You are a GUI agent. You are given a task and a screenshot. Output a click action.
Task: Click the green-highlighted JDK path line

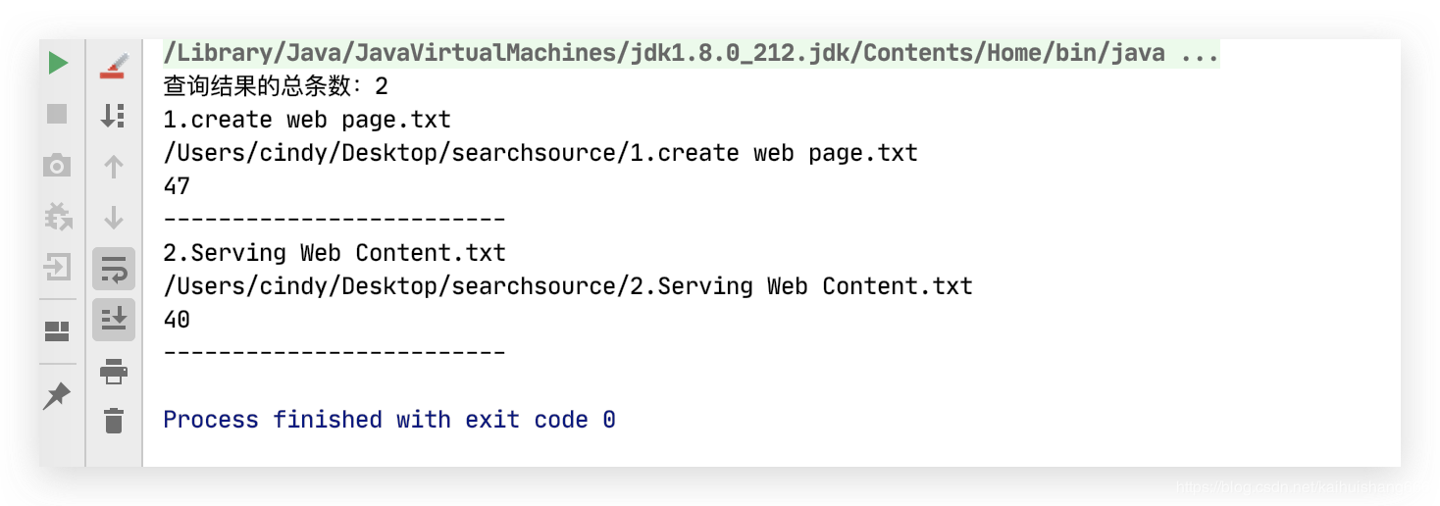coord(691,53)
